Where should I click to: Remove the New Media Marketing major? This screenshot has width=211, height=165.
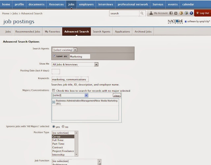click(x=54, y=102)
